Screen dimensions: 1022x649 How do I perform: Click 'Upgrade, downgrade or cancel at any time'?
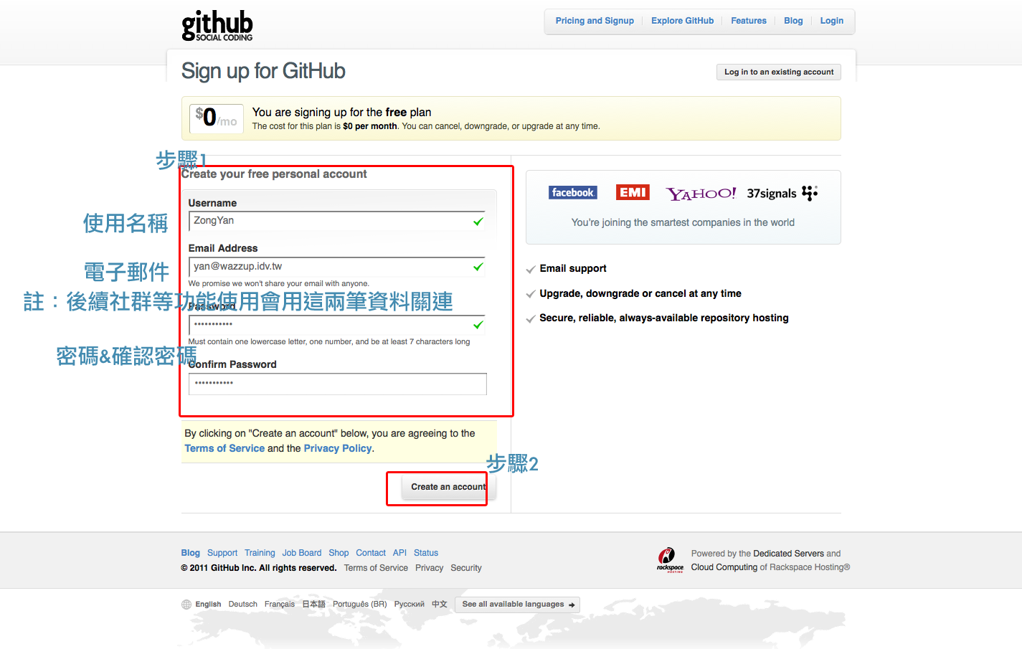click(x=640, y=293)
